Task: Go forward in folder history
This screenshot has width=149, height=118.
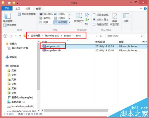Action: [x=11, y=36]
